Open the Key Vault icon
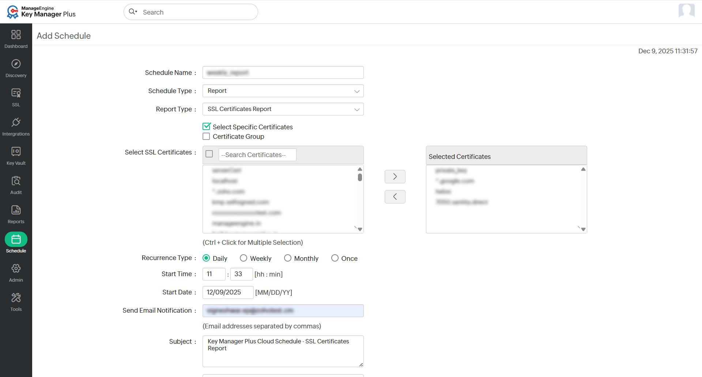This screenshot has height=377, width=702. [x=16, y=151]
